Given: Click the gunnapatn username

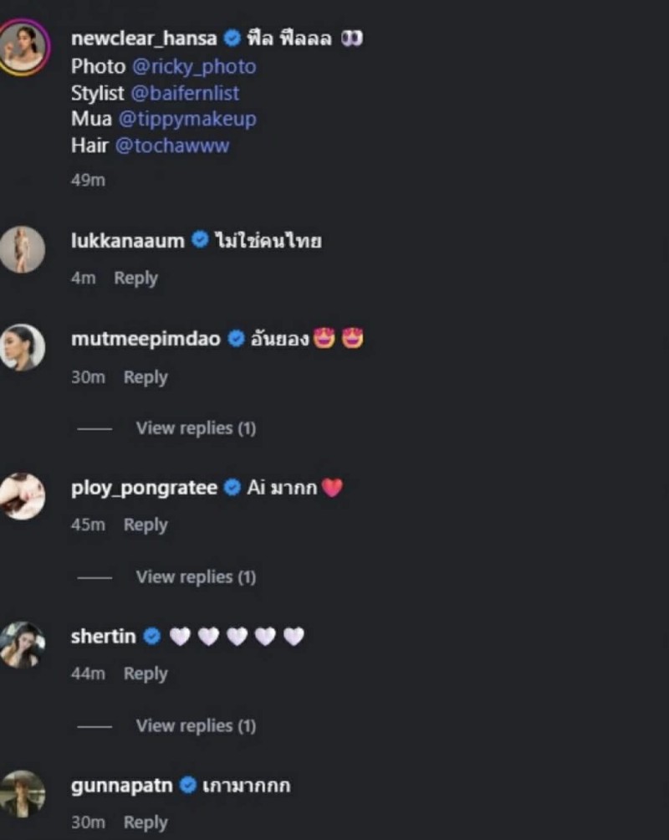Looking at the screenshot, I should 122,786.
